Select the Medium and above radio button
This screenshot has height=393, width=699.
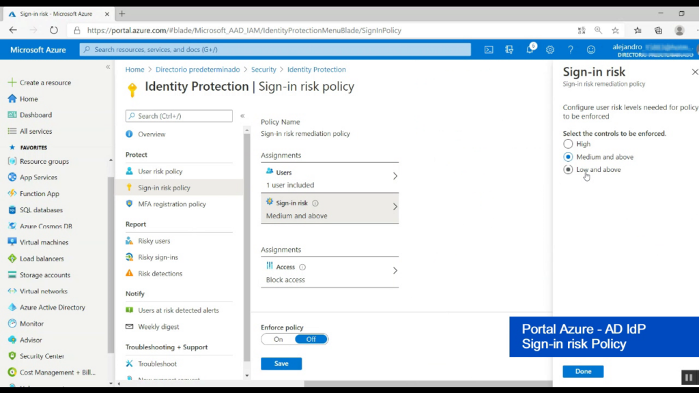coord(568,157)
